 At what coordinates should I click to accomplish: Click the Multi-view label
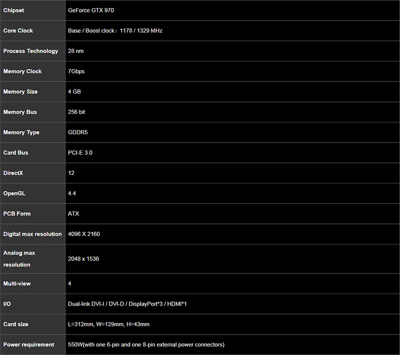coord(17,283)
